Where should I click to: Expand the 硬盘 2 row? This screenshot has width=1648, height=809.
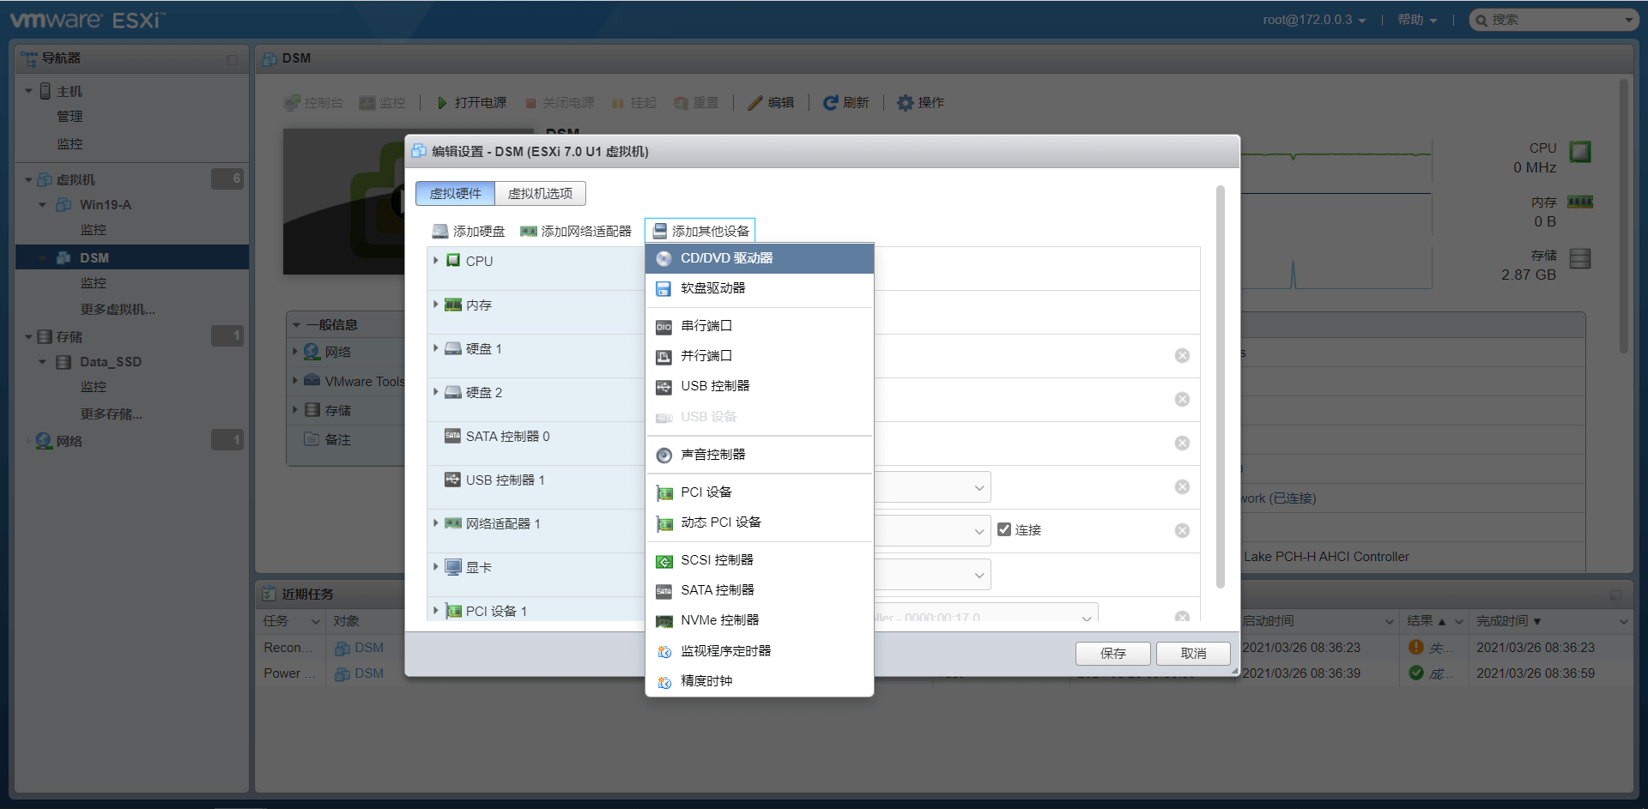[x=436, y=392]
